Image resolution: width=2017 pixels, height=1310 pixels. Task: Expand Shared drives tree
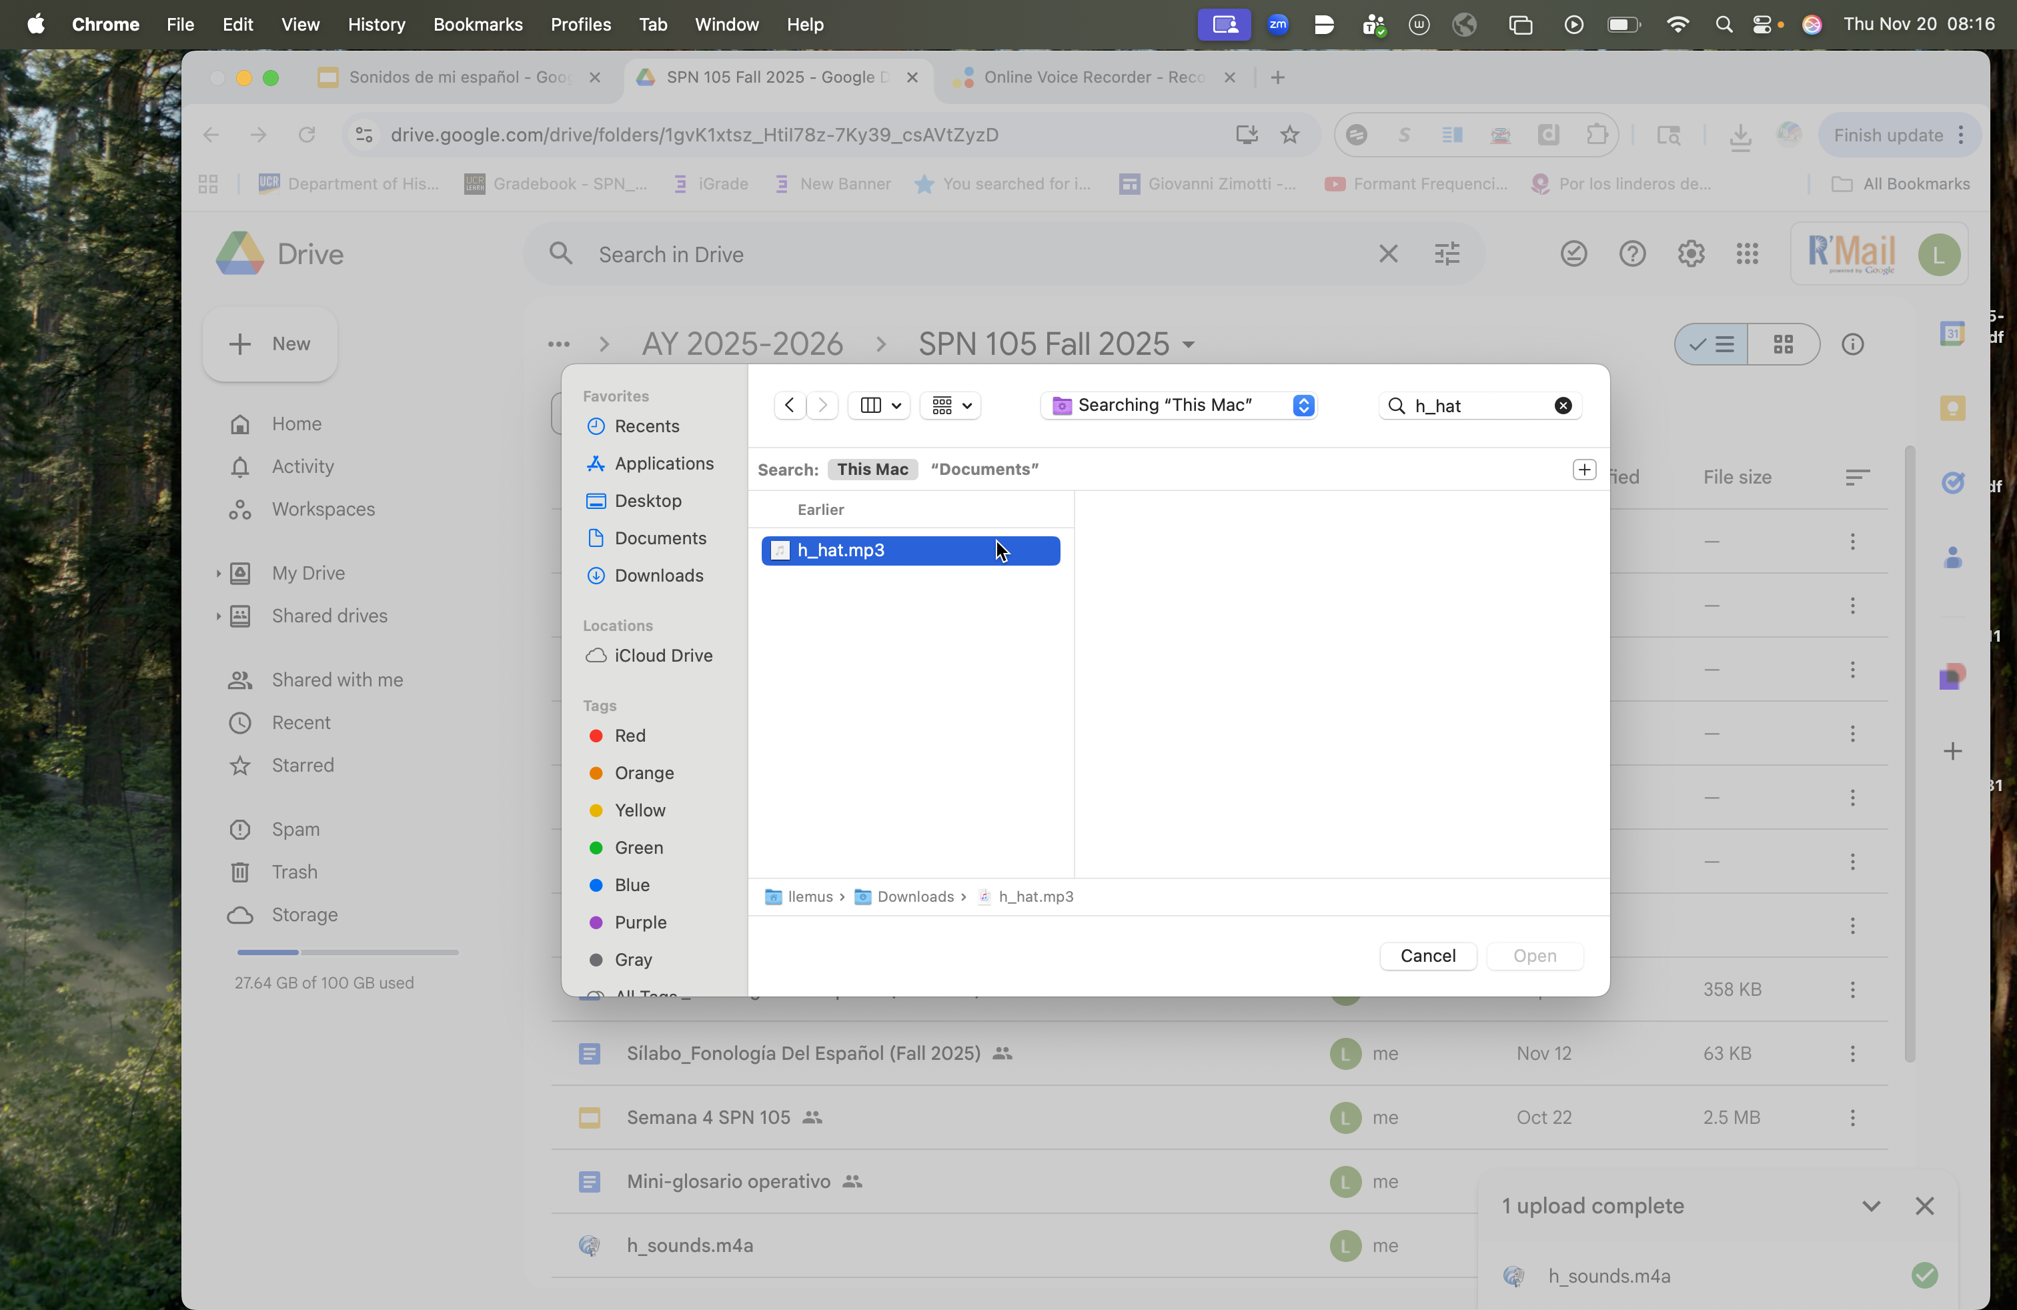click(x=218, y=616)
